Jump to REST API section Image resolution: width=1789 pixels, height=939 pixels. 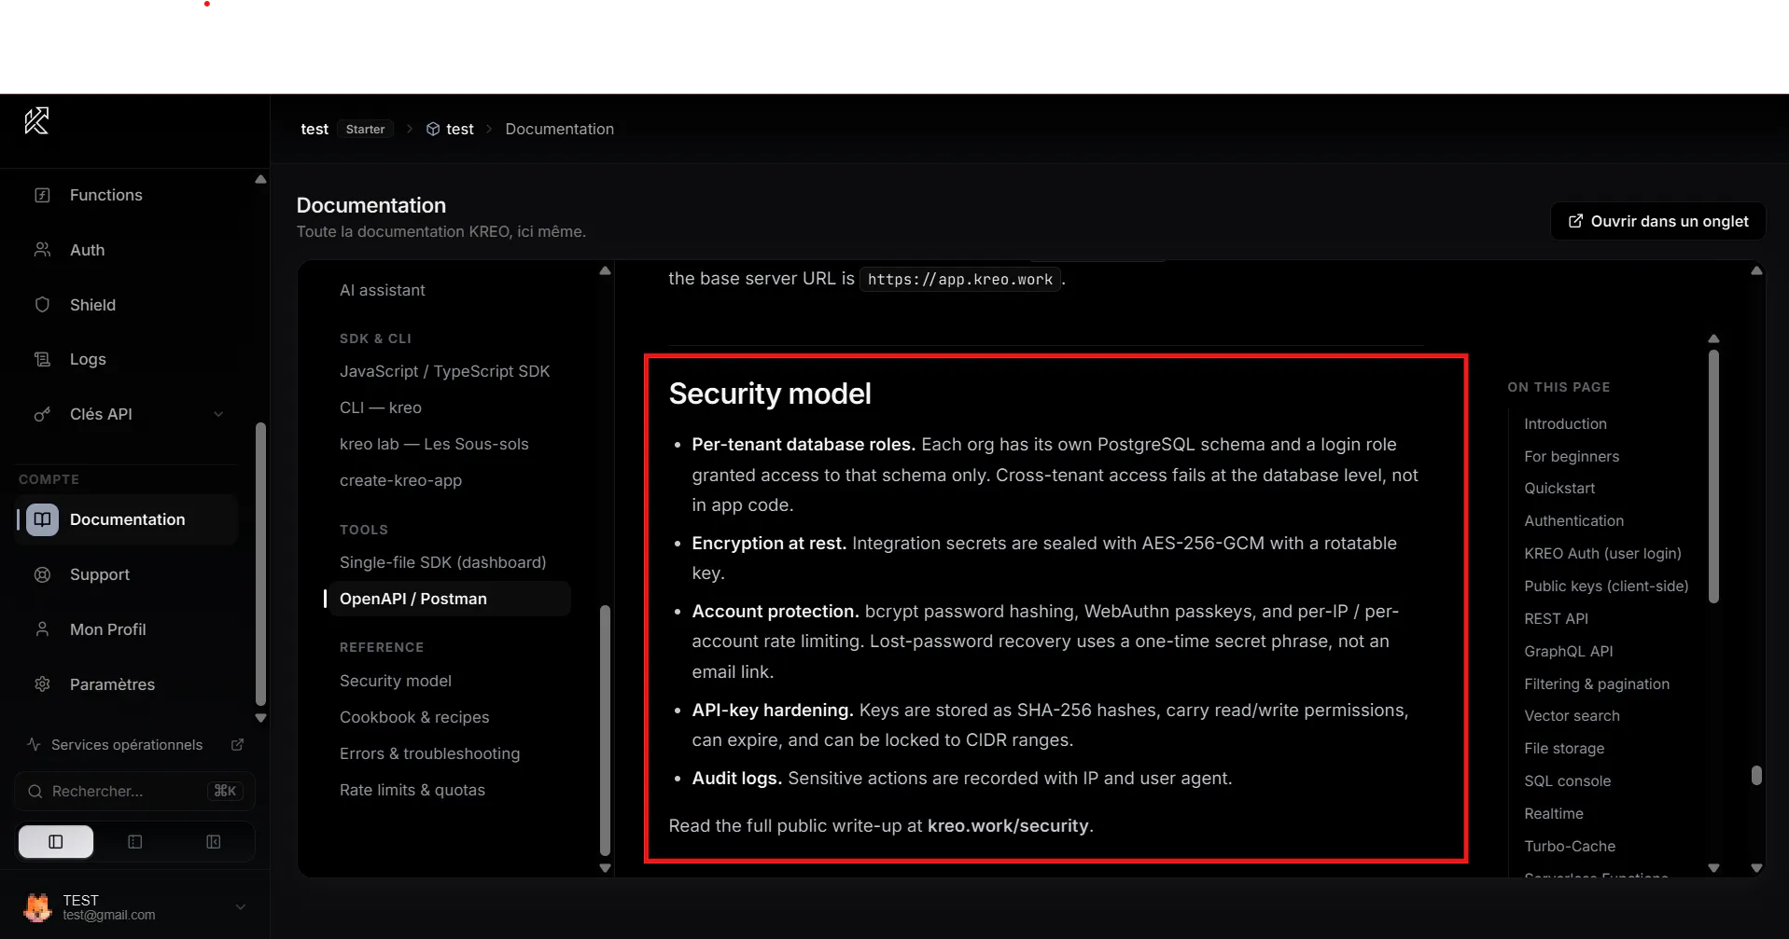point(1556,619)
